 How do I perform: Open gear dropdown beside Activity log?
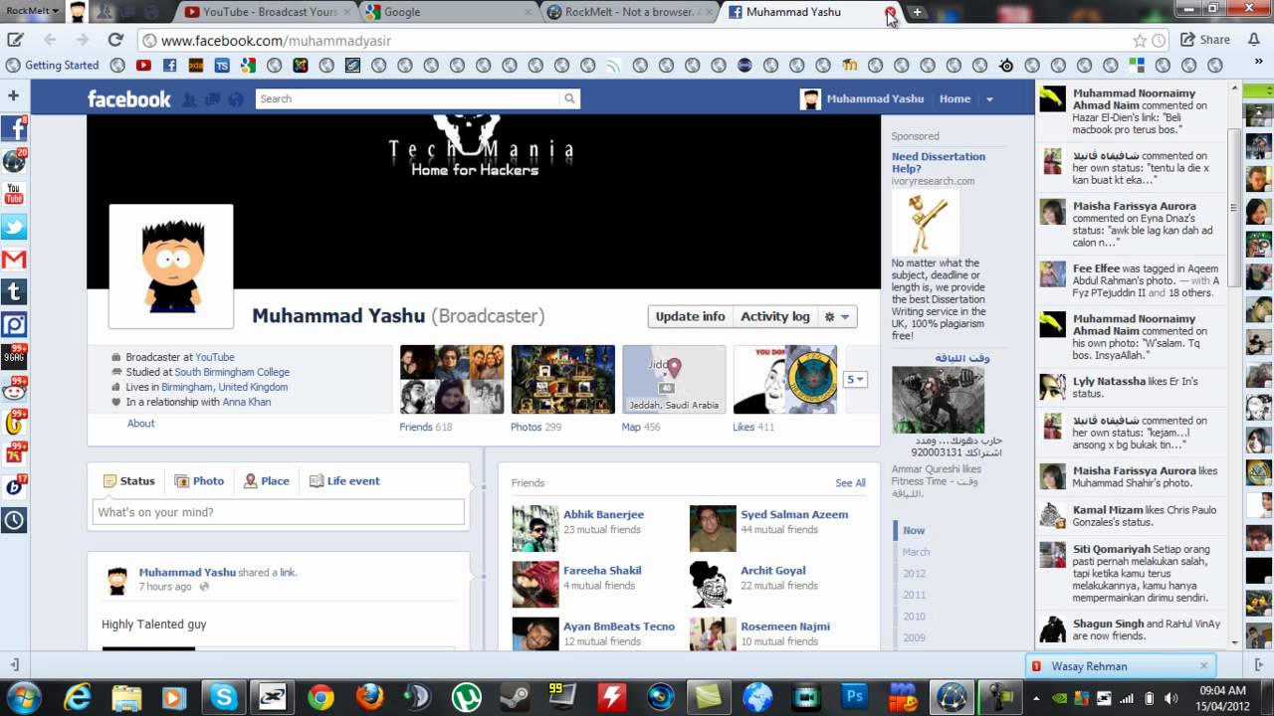pos(837,316)
